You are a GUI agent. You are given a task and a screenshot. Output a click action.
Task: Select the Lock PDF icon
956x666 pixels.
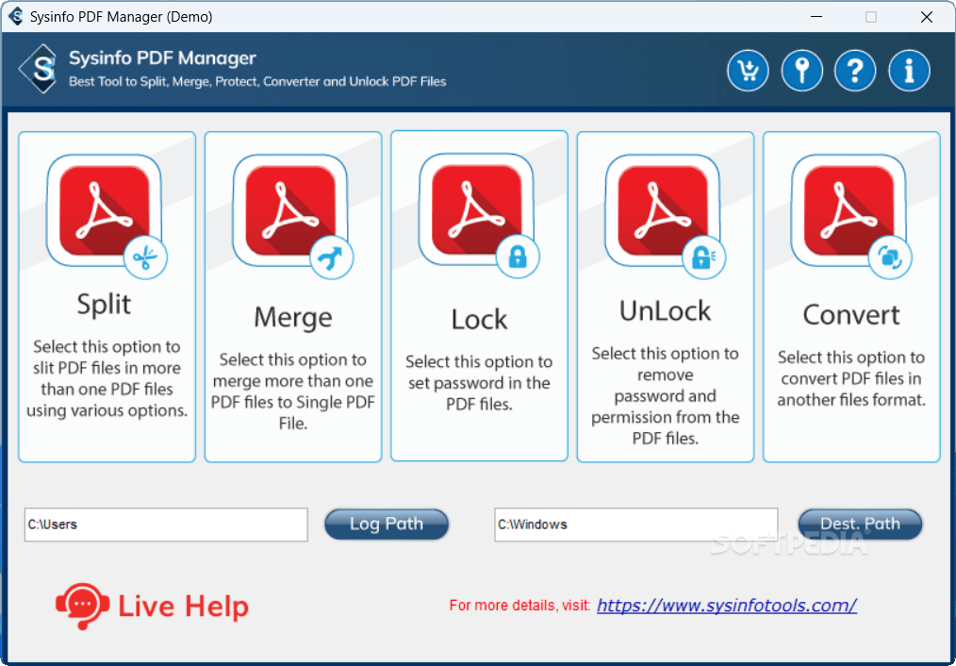pyautogui.click(x=479, y=215)
